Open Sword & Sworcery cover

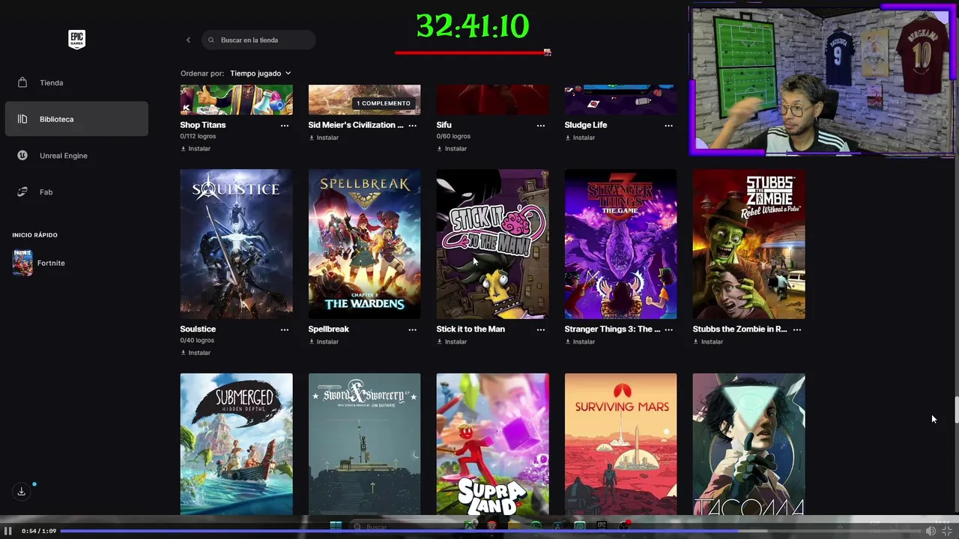pos(364,444)
